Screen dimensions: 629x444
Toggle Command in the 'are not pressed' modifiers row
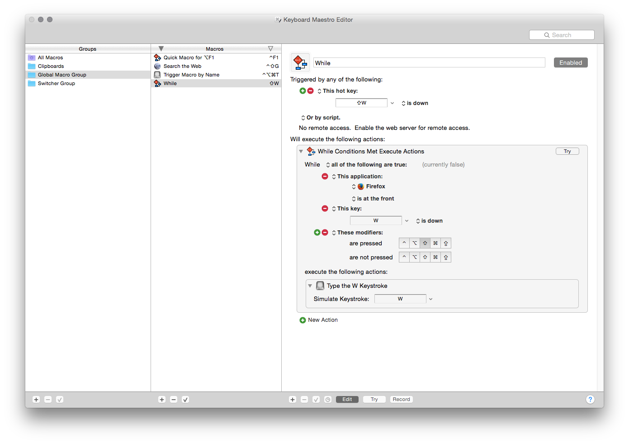click(x=435, y=258)
